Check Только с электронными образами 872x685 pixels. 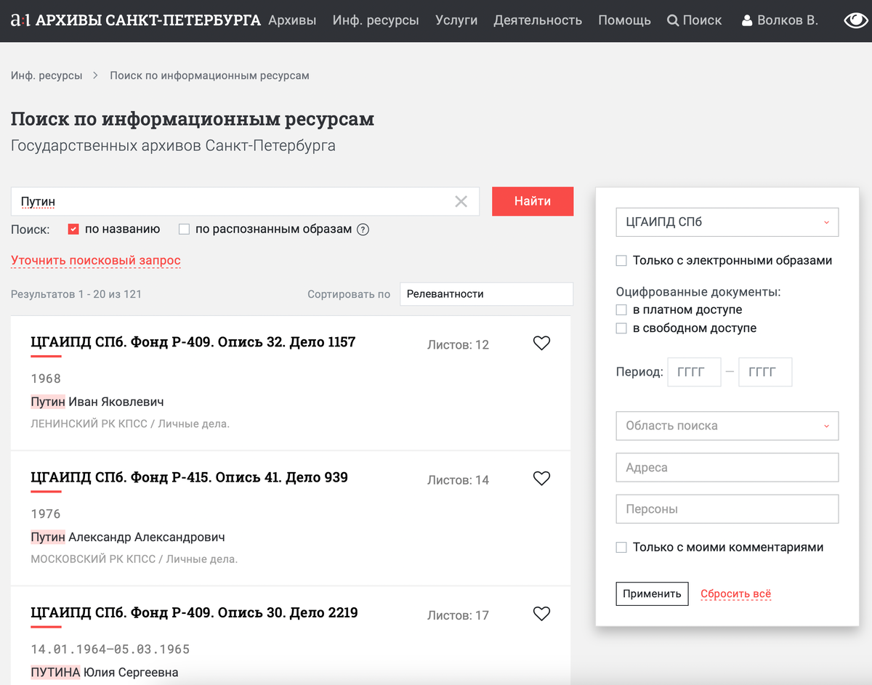(x=621, y=261)
